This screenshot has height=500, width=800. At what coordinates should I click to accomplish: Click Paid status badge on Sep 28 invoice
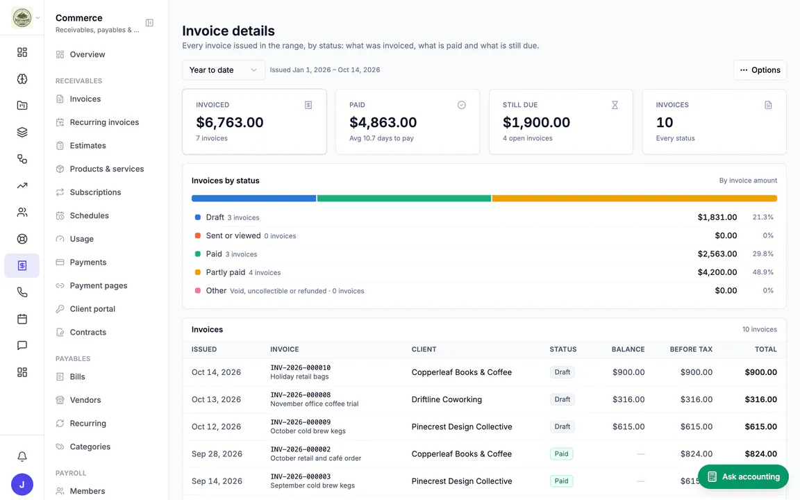tap(561, 454)
